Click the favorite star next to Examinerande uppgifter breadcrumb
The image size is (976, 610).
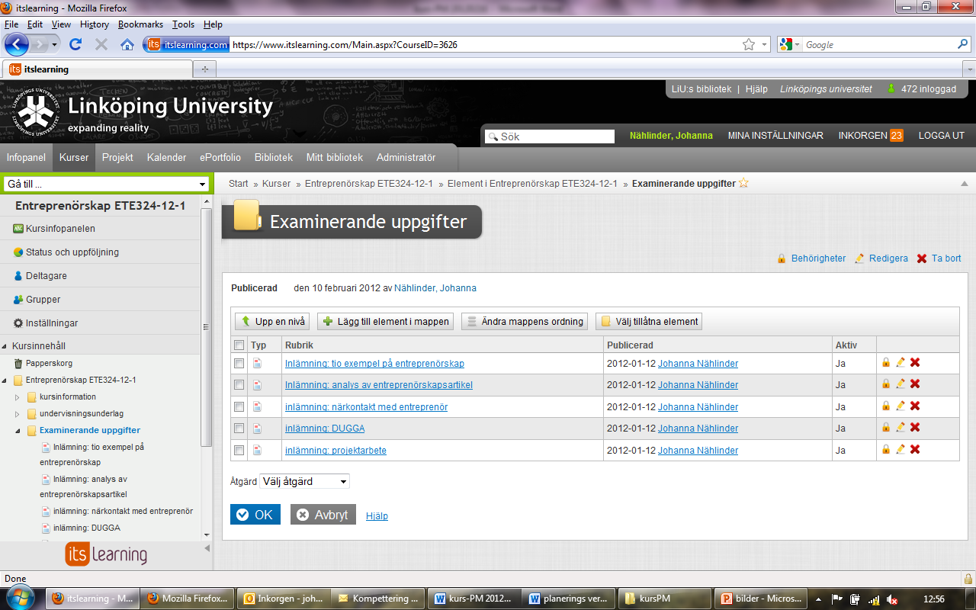(744, 183)
